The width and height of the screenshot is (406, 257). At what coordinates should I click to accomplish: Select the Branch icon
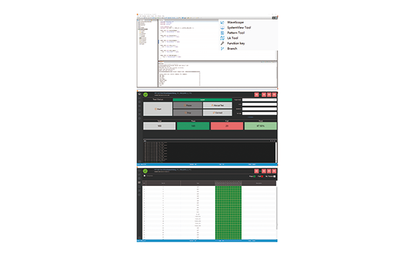222,49
